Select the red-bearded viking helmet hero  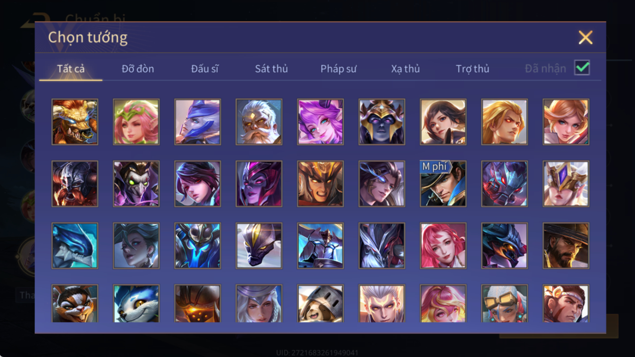(x=75, y=184)
